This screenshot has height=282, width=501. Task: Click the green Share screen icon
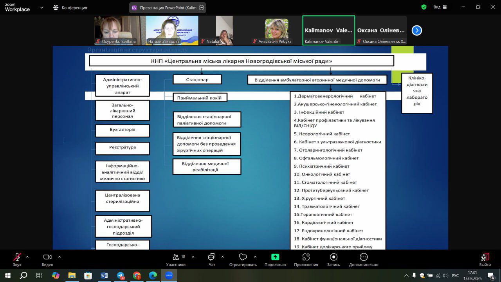[x=275, y=257]
